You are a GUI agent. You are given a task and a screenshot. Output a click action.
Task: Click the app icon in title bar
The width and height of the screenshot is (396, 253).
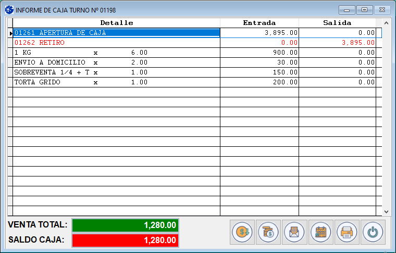(9, 9)
